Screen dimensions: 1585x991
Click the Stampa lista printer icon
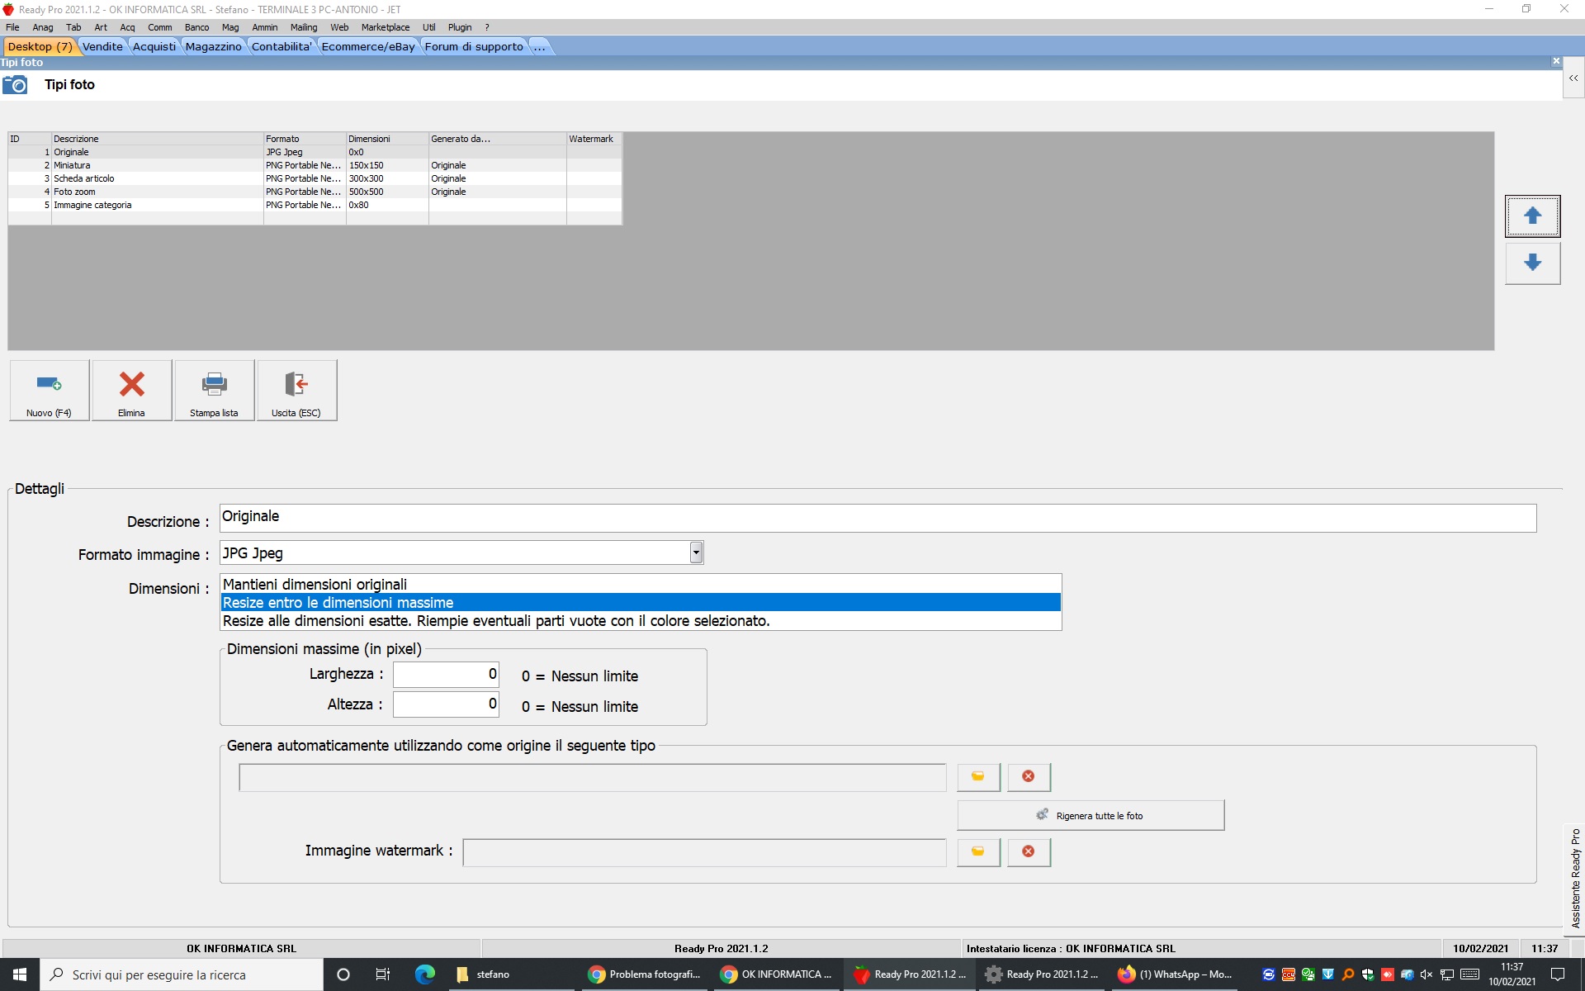coord(214,390)
